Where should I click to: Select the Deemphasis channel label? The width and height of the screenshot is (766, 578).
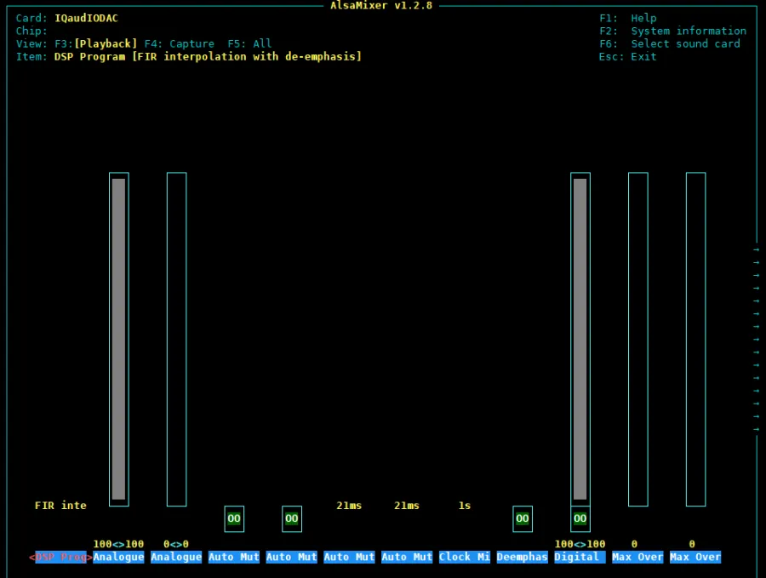522,557
